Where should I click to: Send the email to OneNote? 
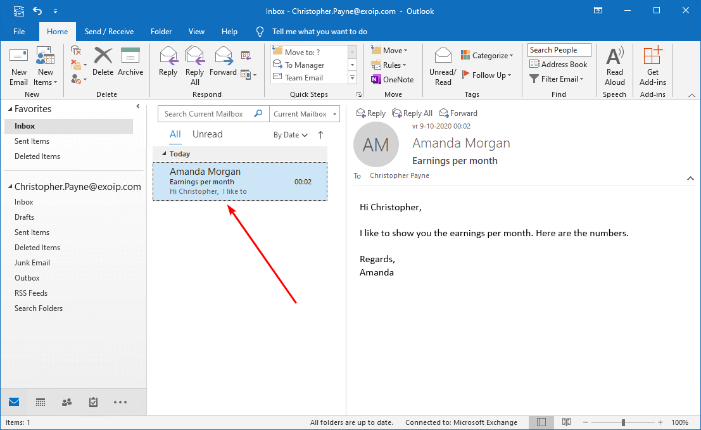(x=393, y=79)
